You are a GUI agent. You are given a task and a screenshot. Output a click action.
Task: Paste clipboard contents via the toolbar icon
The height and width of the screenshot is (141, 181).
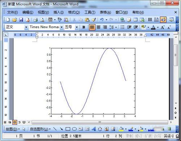[x=87, y=20]
